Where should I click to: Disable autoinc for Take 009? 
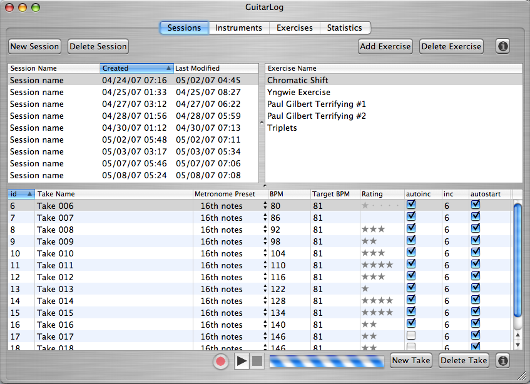pos(411,240)
